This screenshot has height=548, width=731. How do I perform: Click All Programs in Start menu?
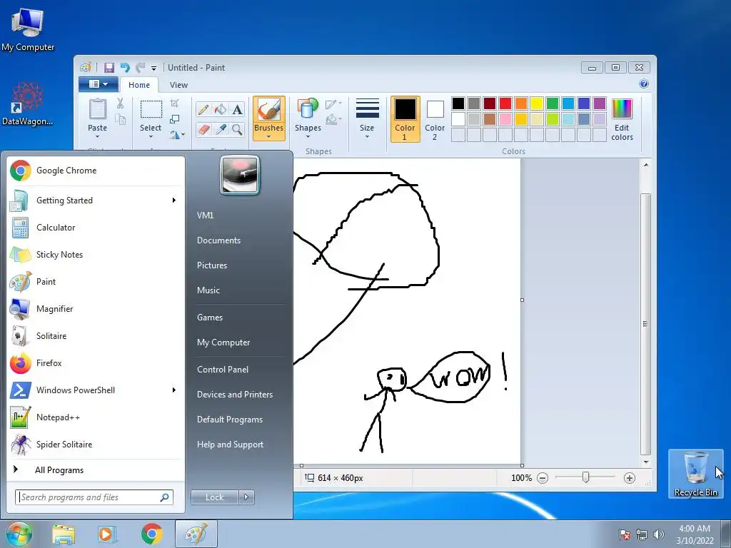(59, 470)
